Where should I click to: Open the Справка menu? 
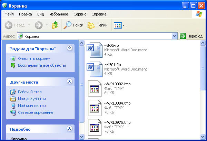coord(99,14)
